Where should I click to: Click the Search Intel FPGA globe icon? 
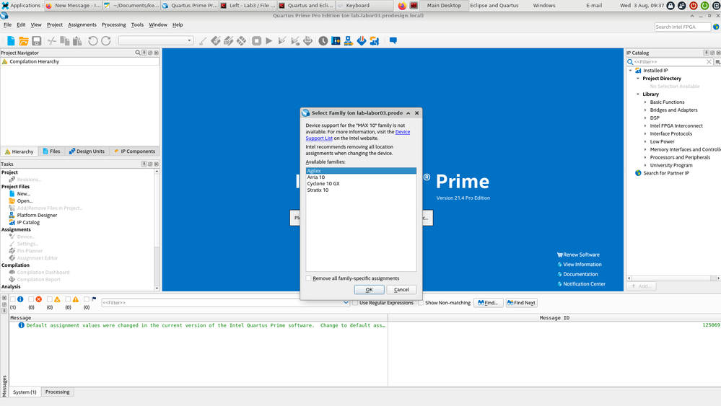point(717,27)
